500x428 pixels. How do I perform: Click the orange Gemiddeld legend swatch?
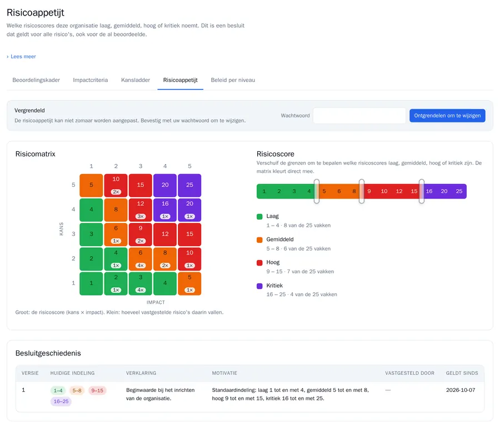pyautogui.click(x=259, y=240)
